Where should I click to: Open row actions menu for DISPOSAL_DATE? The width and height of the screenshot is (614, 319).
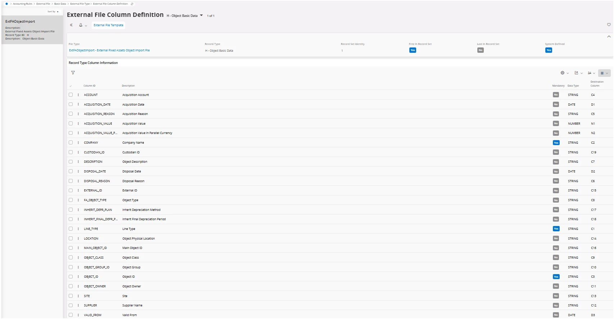(78, 171)
